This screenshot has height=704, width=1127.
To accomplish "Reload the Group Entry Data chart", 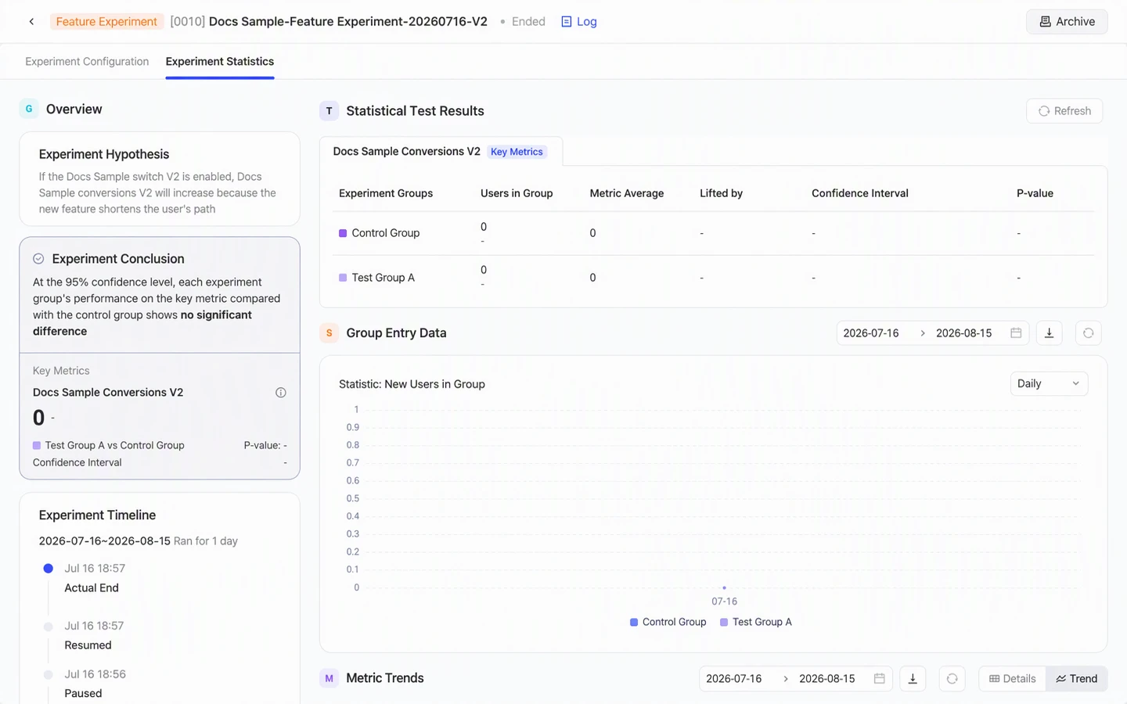I will pos(1088,333).
